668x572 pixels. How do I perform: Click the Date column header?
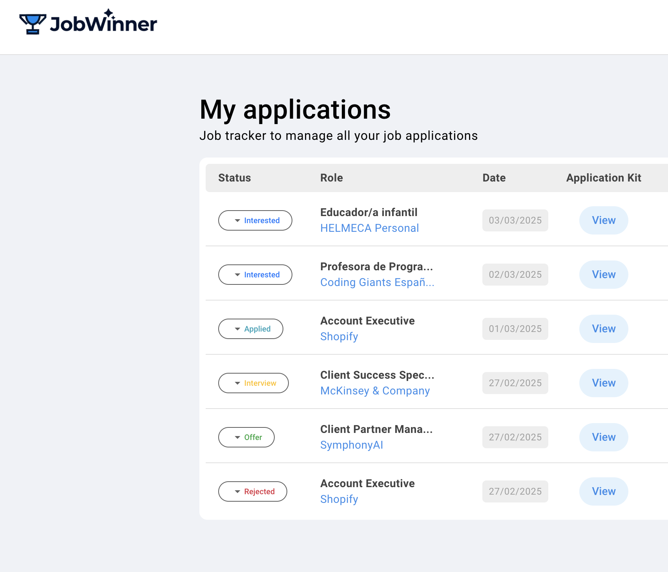click(x=494, y=178)
